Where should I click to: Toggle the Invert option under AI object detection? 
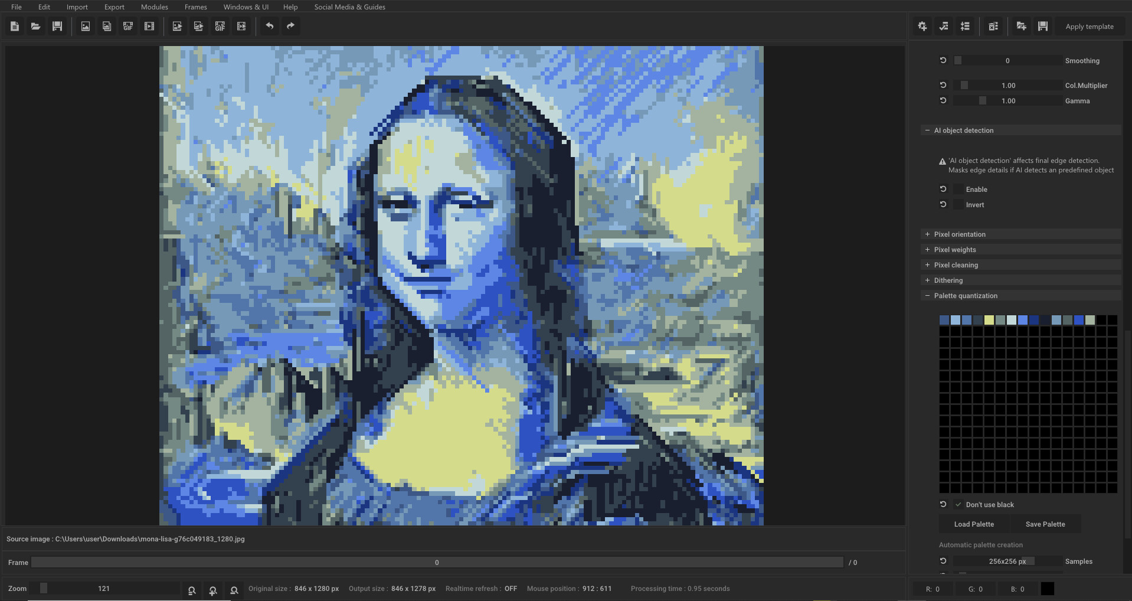(x=958, y=204)
